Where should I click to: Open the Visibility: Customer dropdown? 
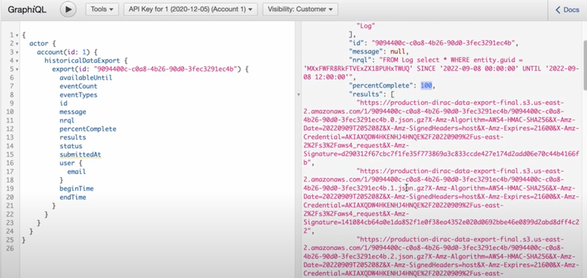300,9
